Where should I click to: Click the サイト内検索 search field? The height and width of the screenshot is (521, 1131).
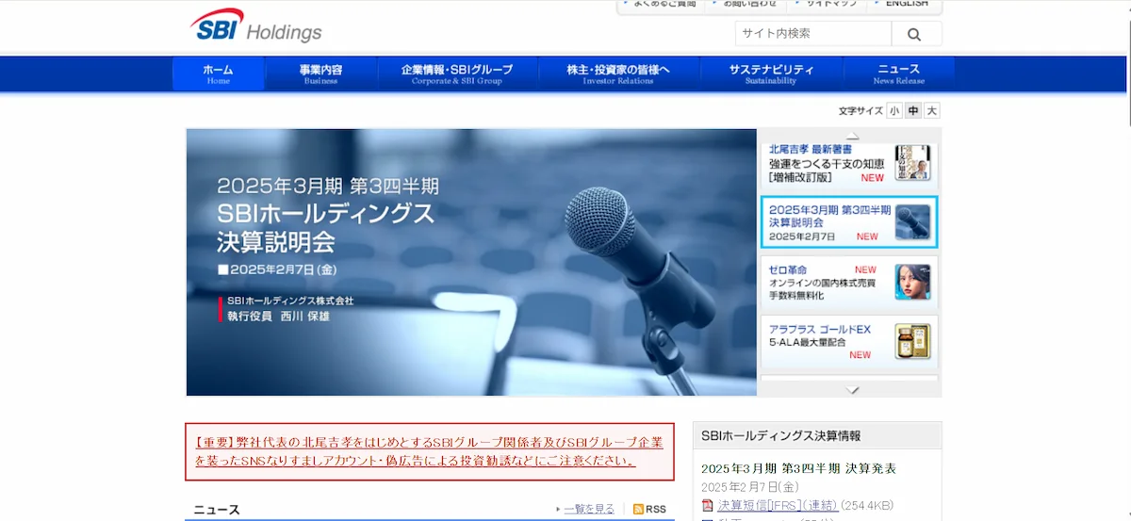813,34
